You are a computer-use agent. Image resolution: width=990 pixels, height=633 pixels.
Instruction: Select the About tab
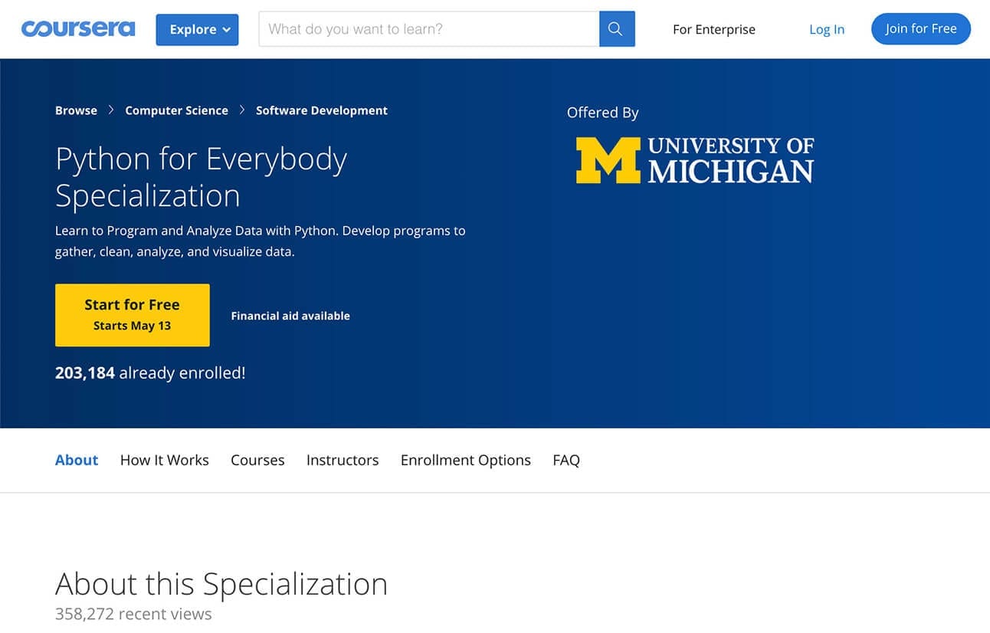coord(77,460)
